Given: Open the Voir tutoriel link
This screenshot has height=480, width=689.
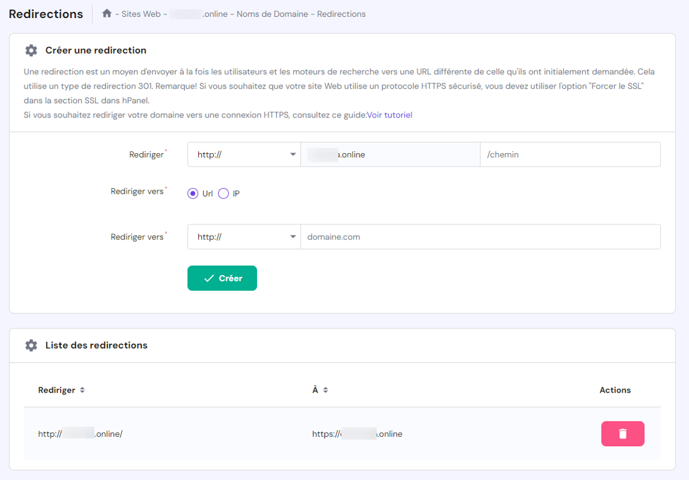Looking at the screenshot, I should tap(389, 116).
